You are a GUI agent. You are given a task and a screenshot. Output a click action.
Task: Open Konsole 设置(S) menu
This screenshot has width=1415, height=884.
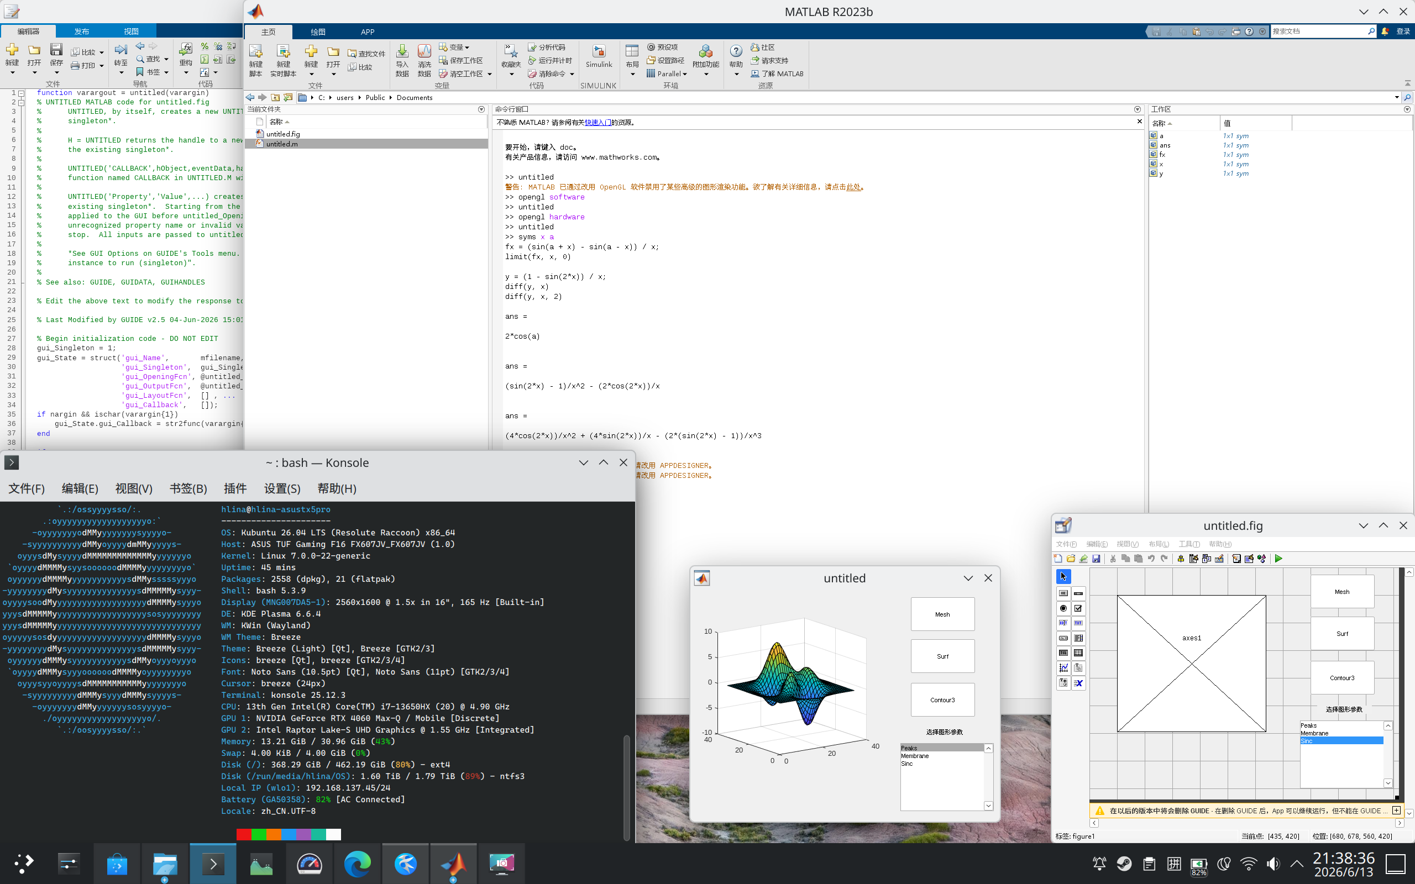282,488
